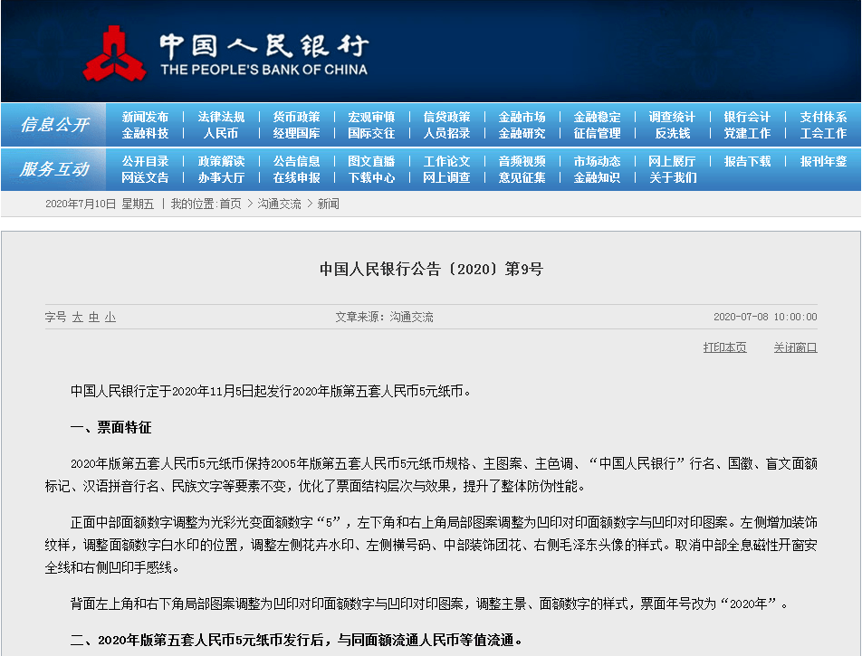Go to 下载中心
This screenshot has height=656, width=862.
coord(371,178)
